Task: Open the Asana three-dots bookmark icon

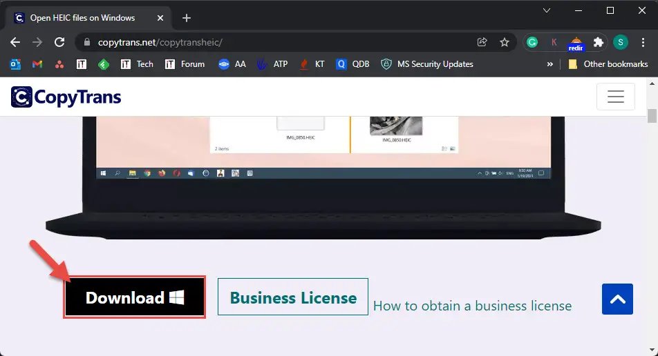Action: point(59,64)
